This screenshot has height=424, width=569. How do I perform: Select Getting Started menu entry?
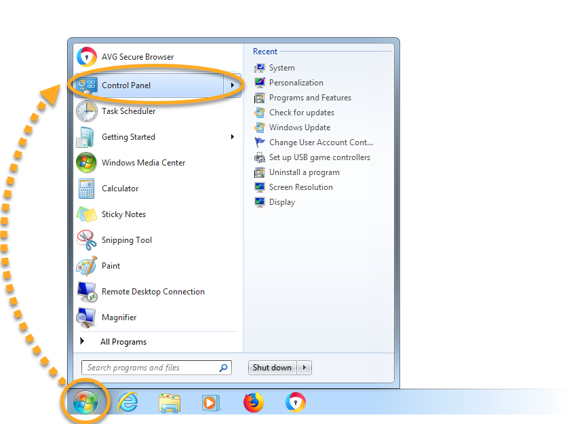pyautogui.click(x=158, y=137)
